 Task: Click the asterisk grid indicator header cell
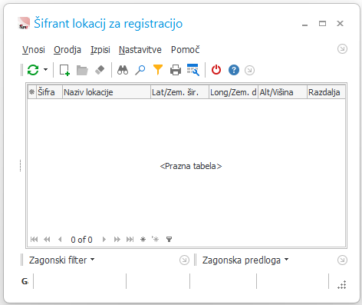32,92
